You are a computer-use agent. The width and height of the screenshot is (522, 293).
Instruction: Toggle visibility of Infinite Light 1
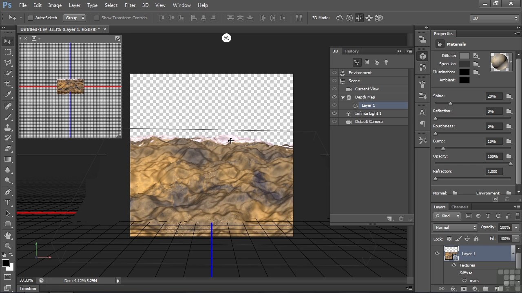coord(334,113)
